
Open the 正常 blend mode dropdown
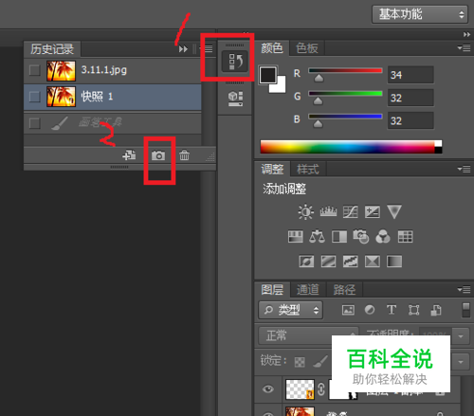pyautogui.click(x=308, y=335)
